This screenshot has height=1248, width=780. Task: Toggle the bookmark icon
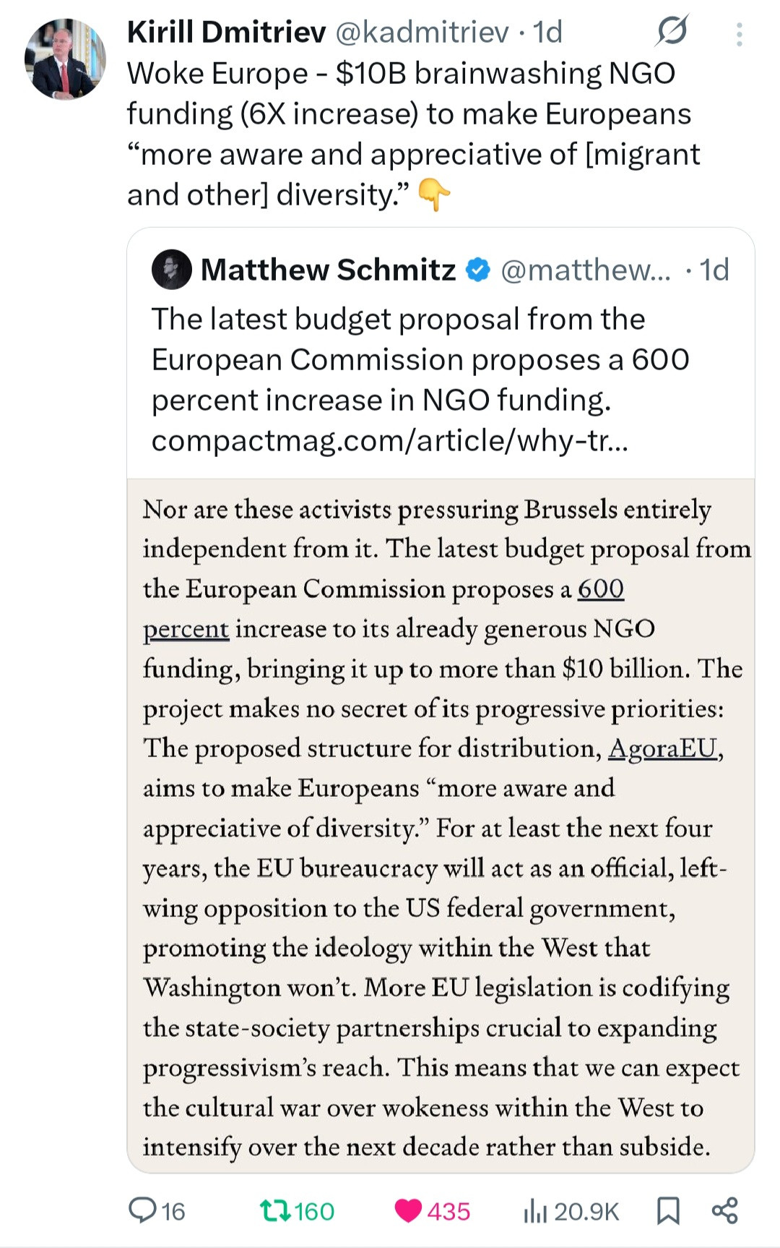tap(668, 1210)
